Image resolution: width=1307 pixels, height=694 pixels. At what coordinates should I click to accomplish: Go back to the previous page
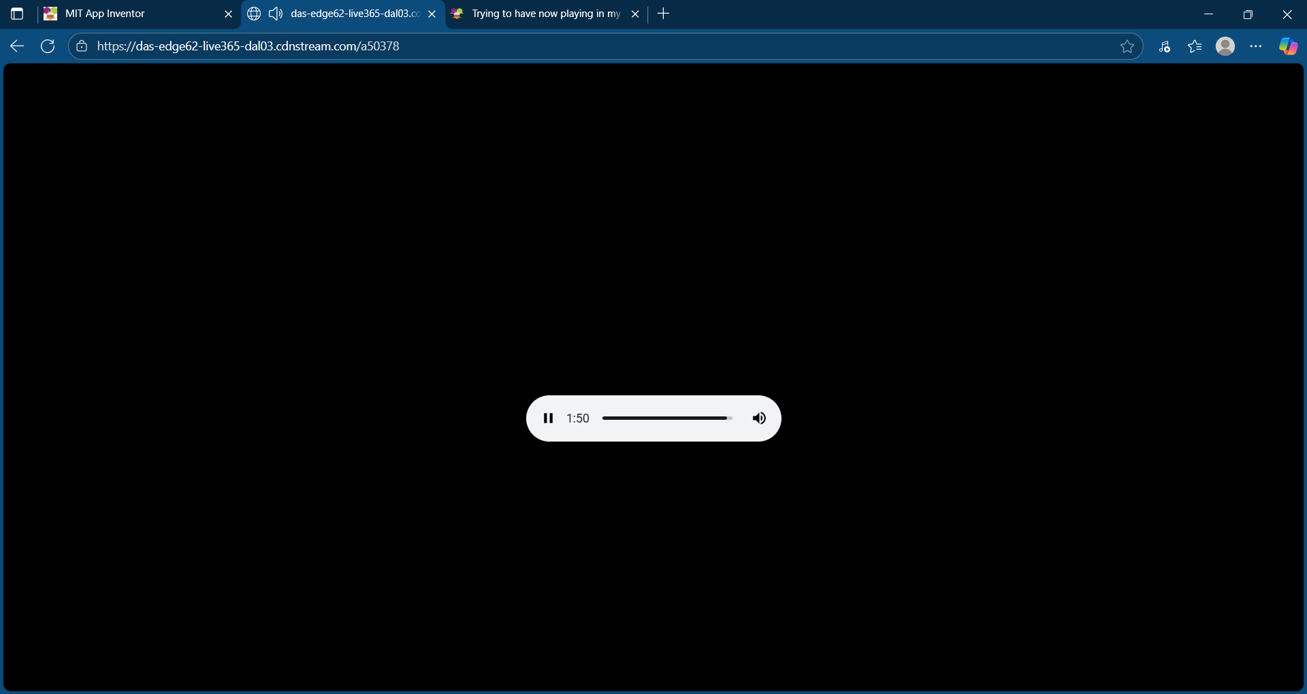pos(17,46)
